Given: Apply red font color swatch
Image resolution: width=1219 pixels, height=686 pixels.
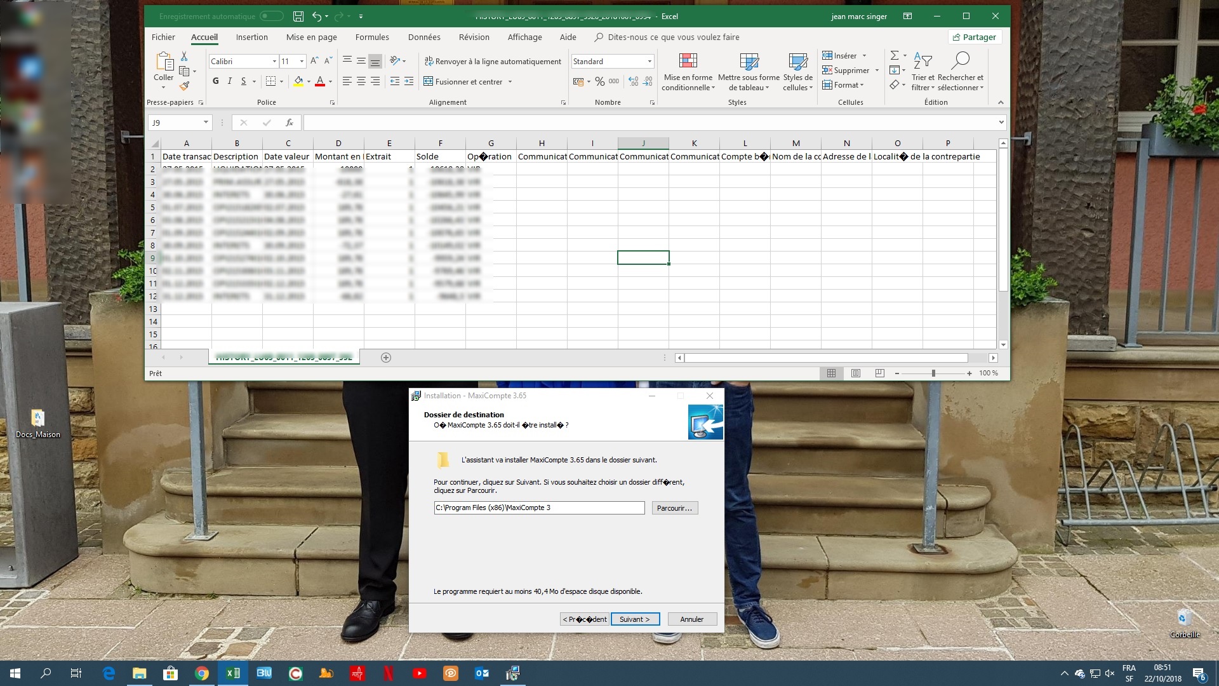Looking at the screenshot, I should point(320,81).
